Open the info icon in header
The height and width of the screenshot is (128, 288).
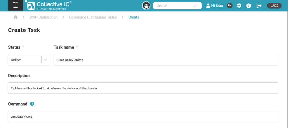coord(249,6)
